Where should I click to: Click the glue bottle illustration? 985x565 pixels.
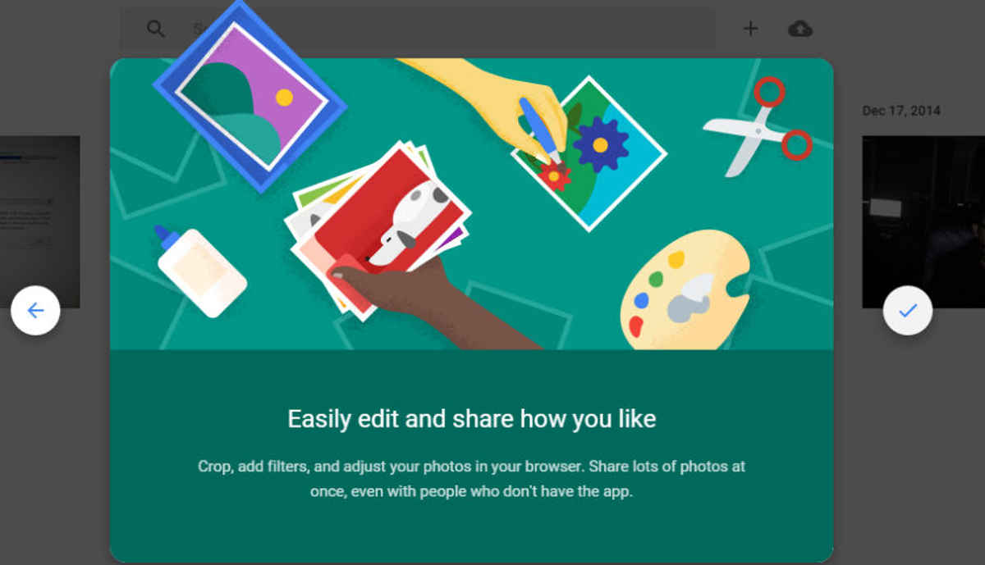click(x=199, y=271)
